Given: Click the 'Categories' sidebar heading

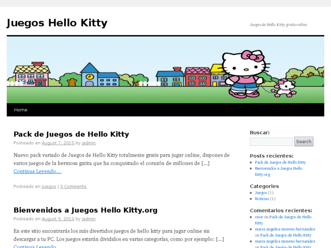Looking at the screenshot, I should click(264, 186).
